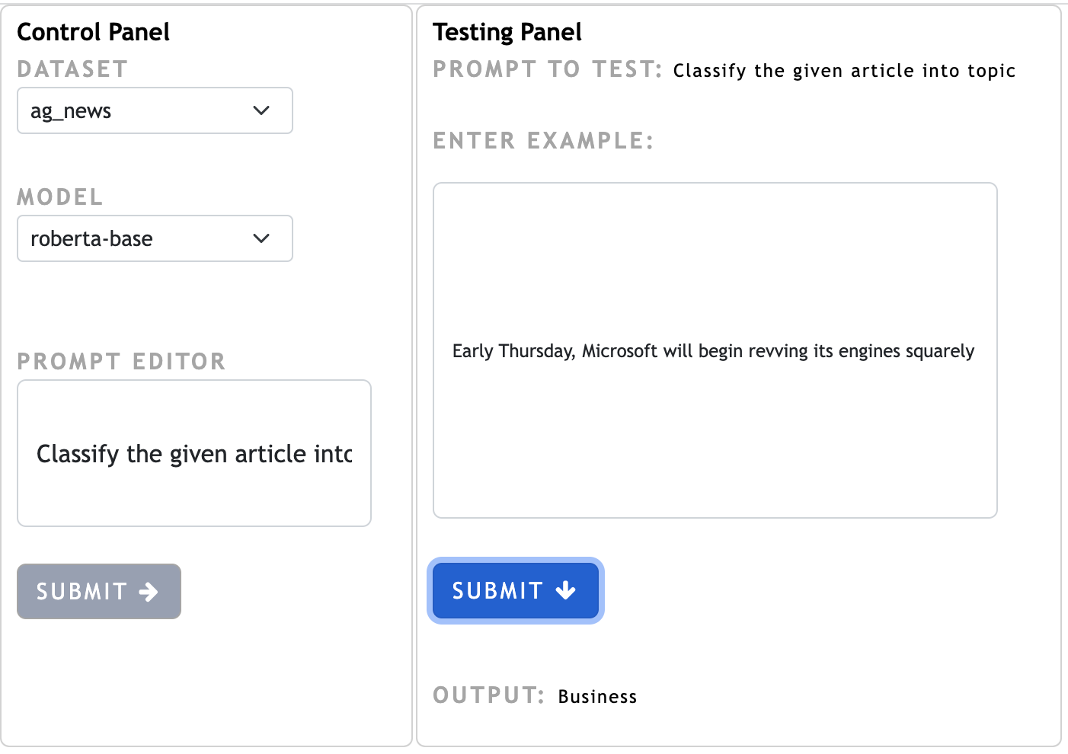Click the OUTPUT label
Viewport: 1068px width, 754px height.
[488, 695]
